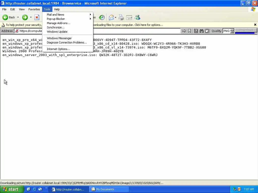258x193 pixels.
Task: Click the Edit page toolbar icon
Action: 129,17
